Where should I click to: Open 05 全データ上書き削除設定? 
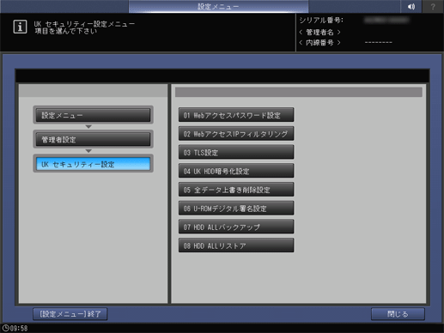point(236,190)
